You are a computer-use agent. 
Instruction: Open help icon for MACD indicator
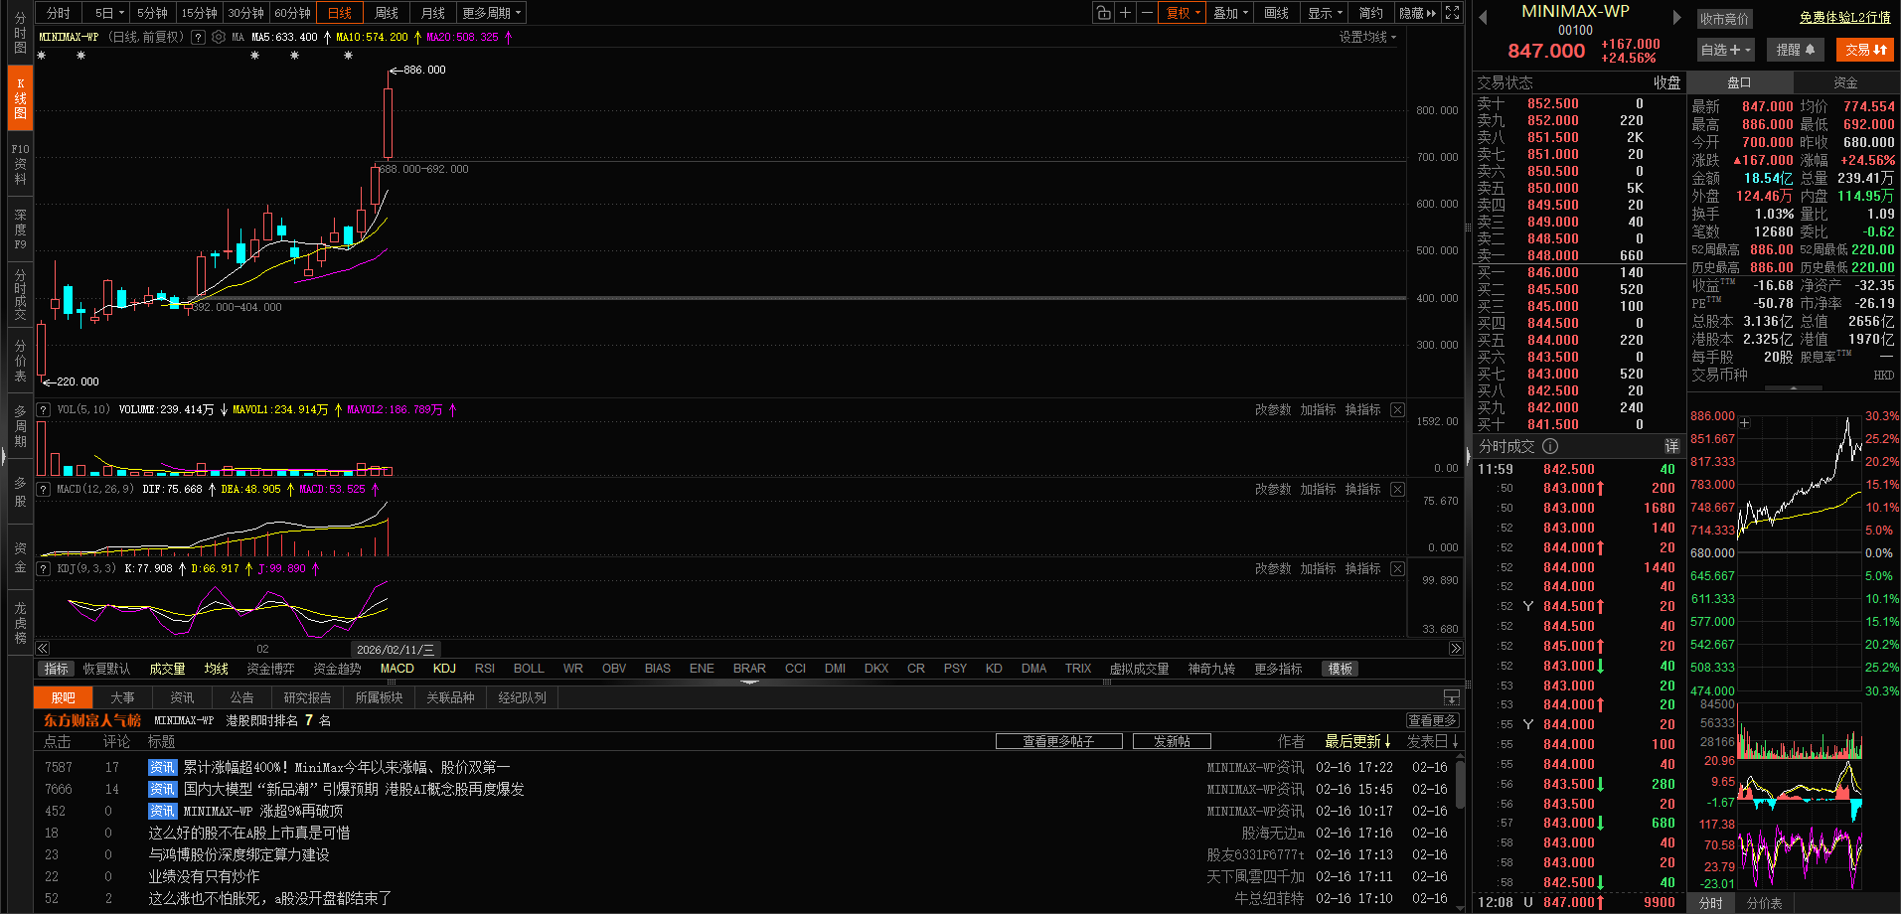(44, 489)
